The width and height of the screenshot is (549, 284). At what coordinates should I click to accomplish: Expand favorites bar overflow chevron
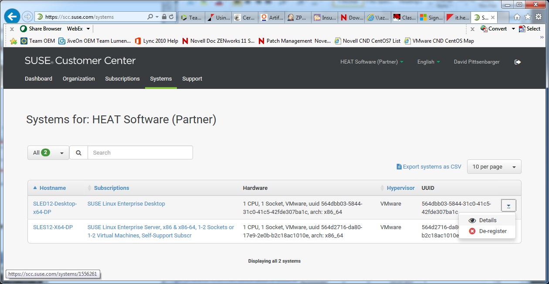542,37
